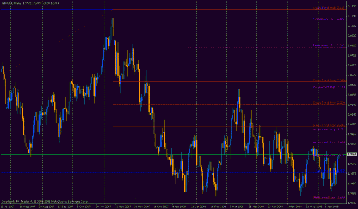Click the 13 Apr 2008 date label
Screen dimensions: 358x209
276,207
